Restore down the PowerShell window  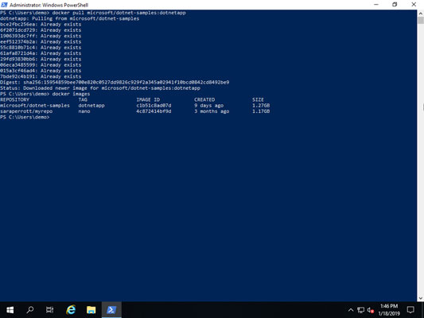point(395,5)
